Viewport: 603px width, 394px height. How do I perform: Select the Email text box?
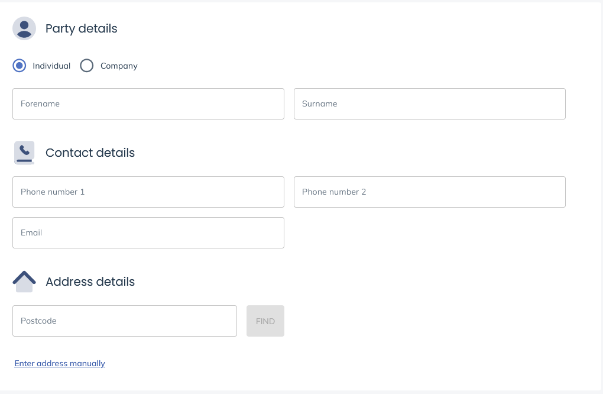click(x=148, y=233)
